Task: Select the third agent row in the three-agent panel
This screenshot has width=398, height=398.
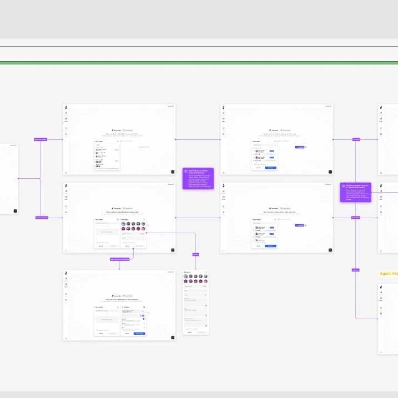Action: [x=264, y=240]
